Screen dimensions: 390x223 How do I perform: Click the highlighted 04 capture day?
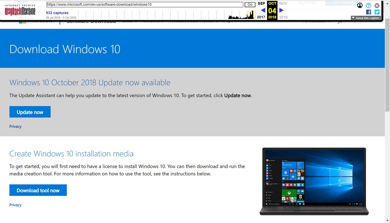point(272,11)
